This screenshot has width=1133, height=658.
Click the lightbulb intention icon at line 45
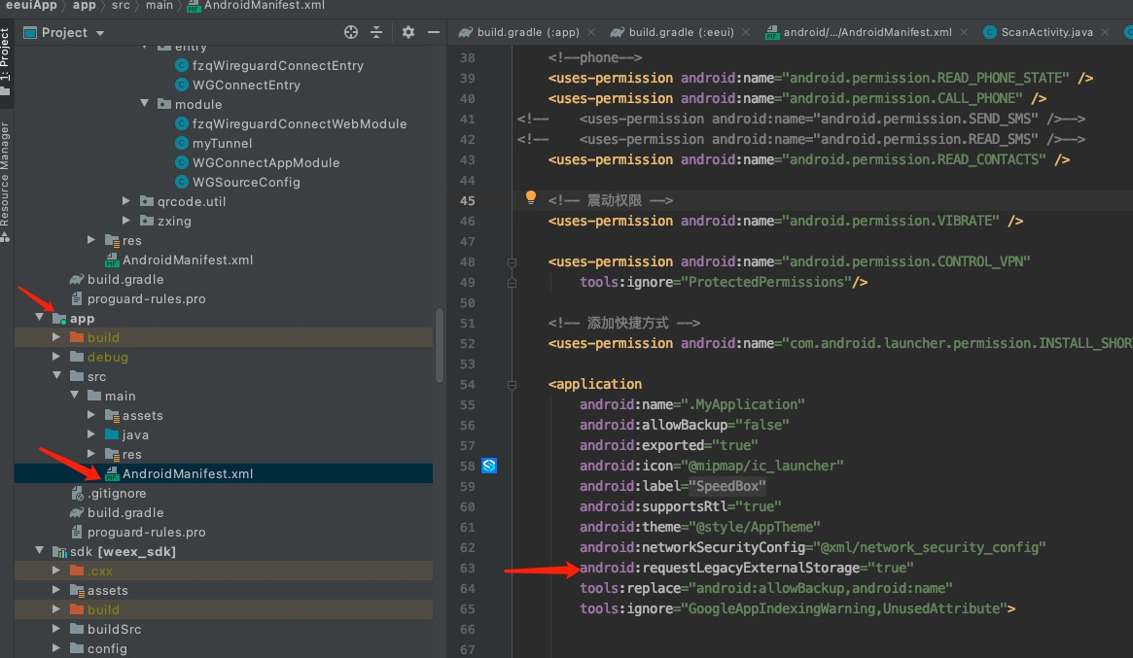530,196
